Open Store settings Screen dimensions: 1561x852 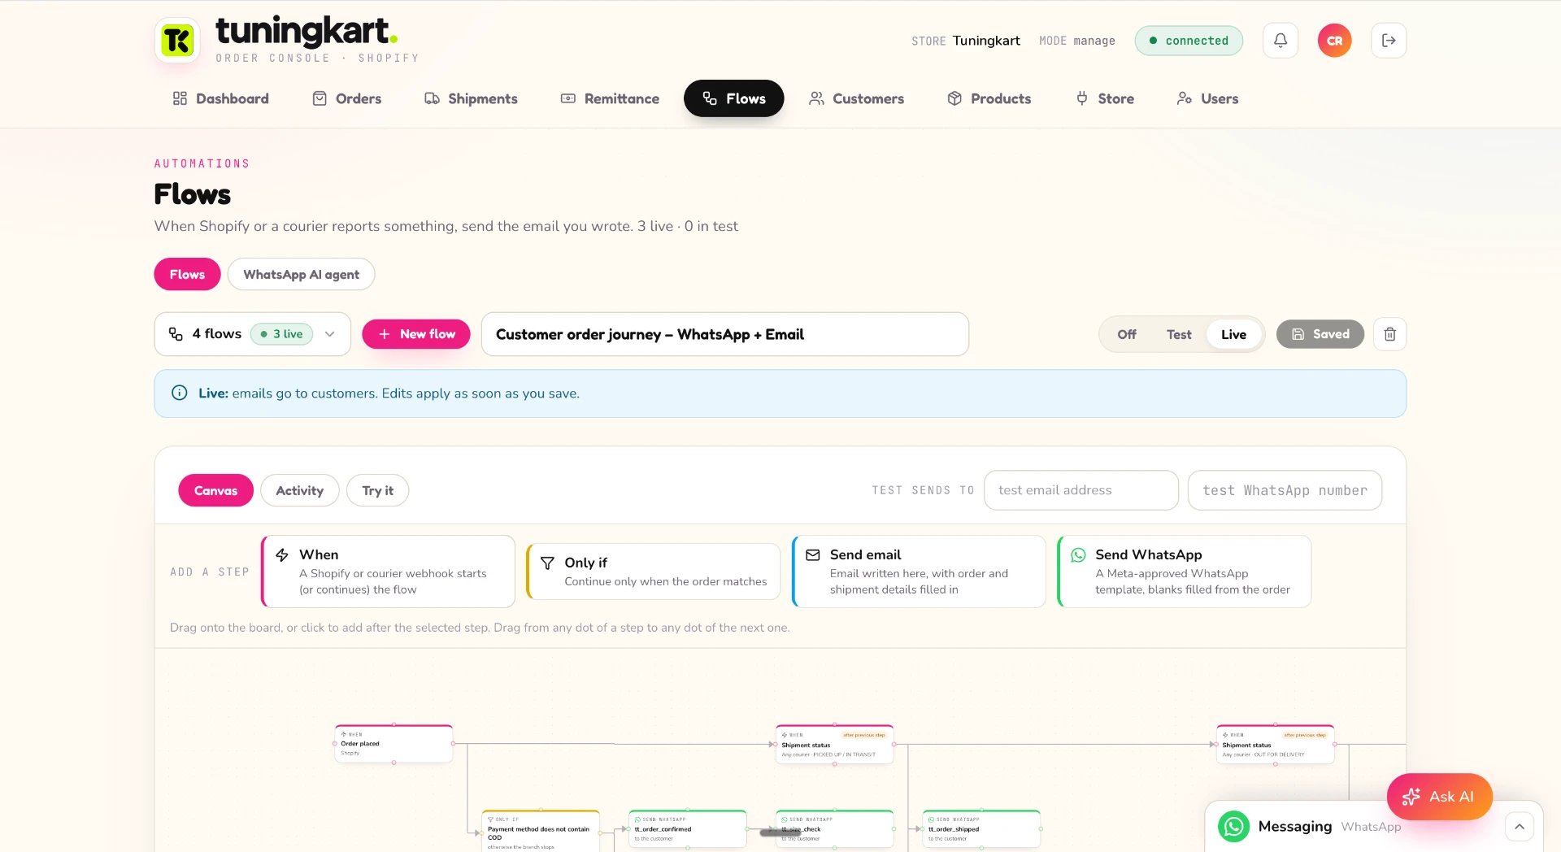click(1105, 98)
